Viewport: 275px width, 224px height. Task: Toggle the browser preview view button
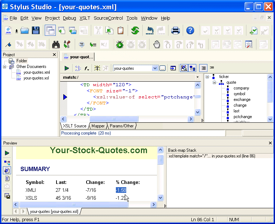click(x=7, y=170)
